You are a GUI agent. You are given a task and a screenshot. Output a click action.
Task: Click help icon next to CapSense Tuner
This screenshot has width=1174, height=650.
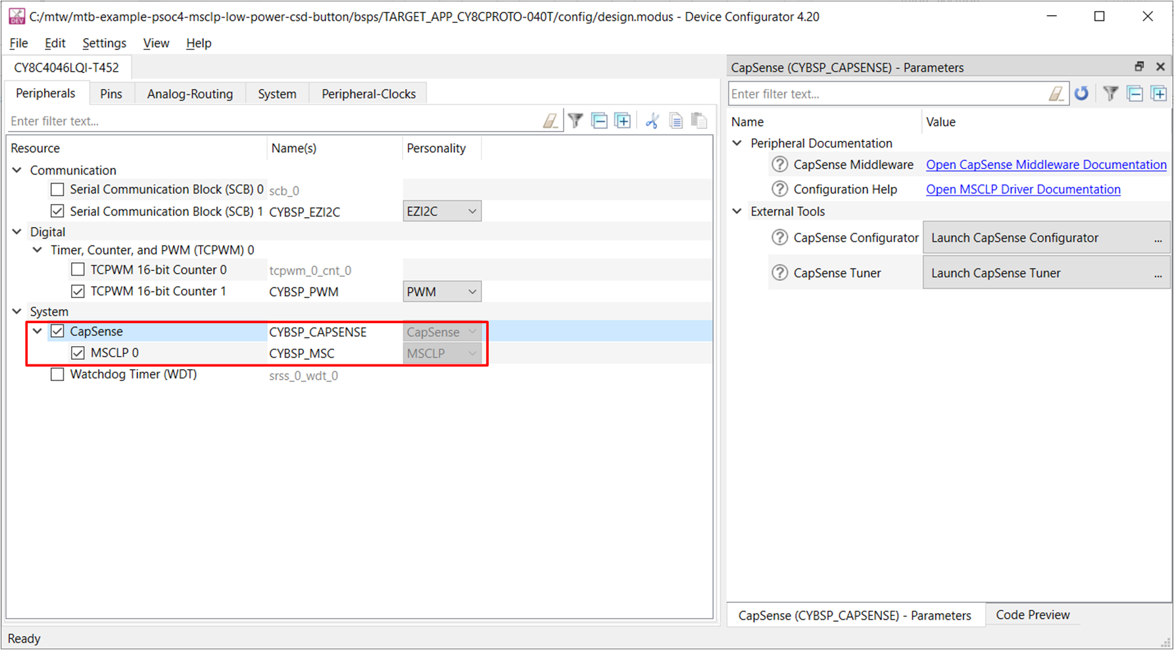[779, 272]
